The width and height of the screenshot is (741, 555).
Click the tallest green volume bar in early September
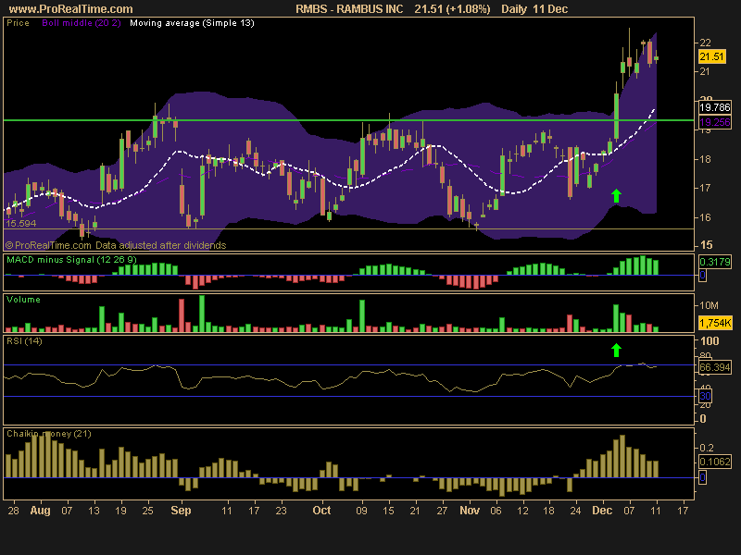pos(202,314)
